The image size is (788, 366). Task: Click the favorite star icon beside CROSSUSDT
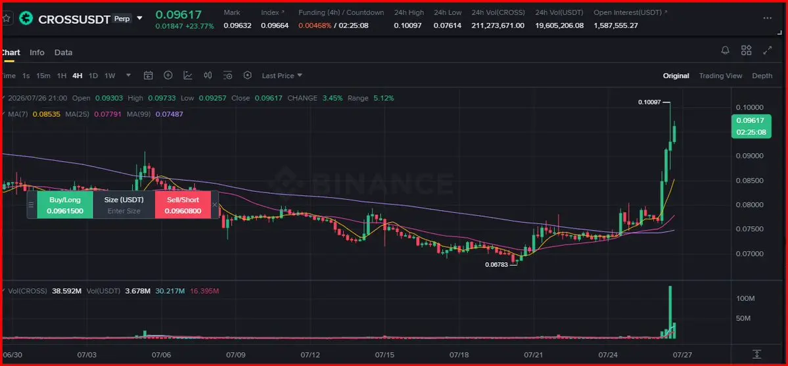[x=7, y=18]
